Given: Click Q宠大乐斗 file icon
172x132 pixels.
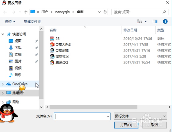Looking at the screenshot, I should [x=52, y=45].
